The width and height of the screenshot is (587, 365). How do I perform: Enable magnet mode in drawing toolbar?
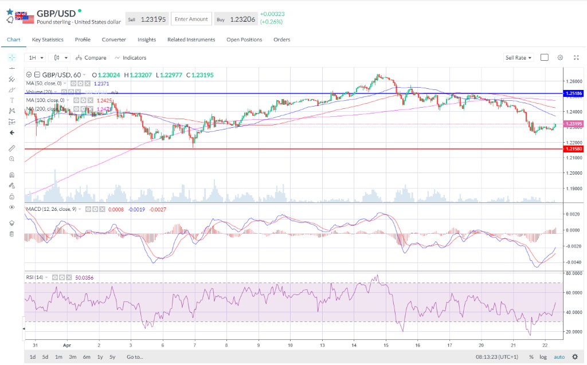click(12, 175)
